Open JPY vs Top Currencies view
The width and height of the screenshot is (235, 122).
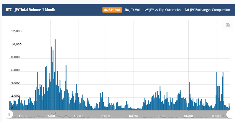[163, 10]
